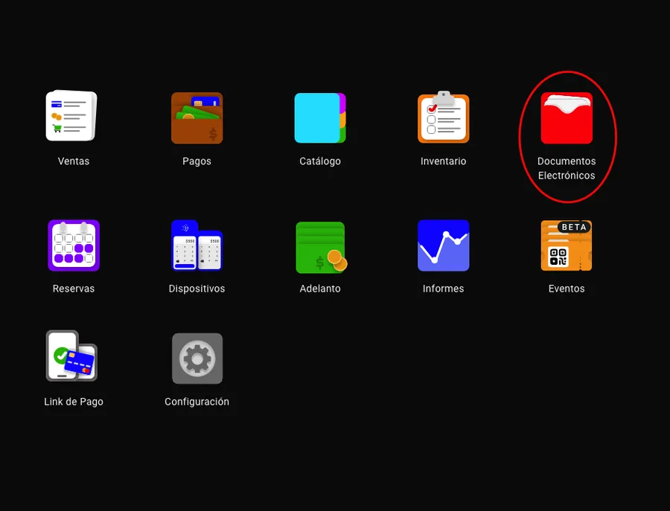The image size is (670, 511).
Task: Open the Pagos wallet icon
Action: coord(197,118)
